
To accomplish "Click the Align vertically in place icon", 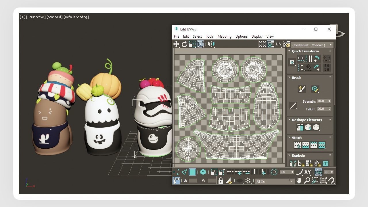I will coord(300,68).
